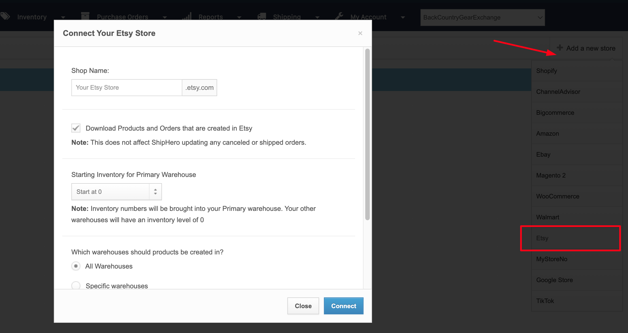
Task: Click the dialog's vertical scrollbar thumb
Action: [x=368, y=134]
